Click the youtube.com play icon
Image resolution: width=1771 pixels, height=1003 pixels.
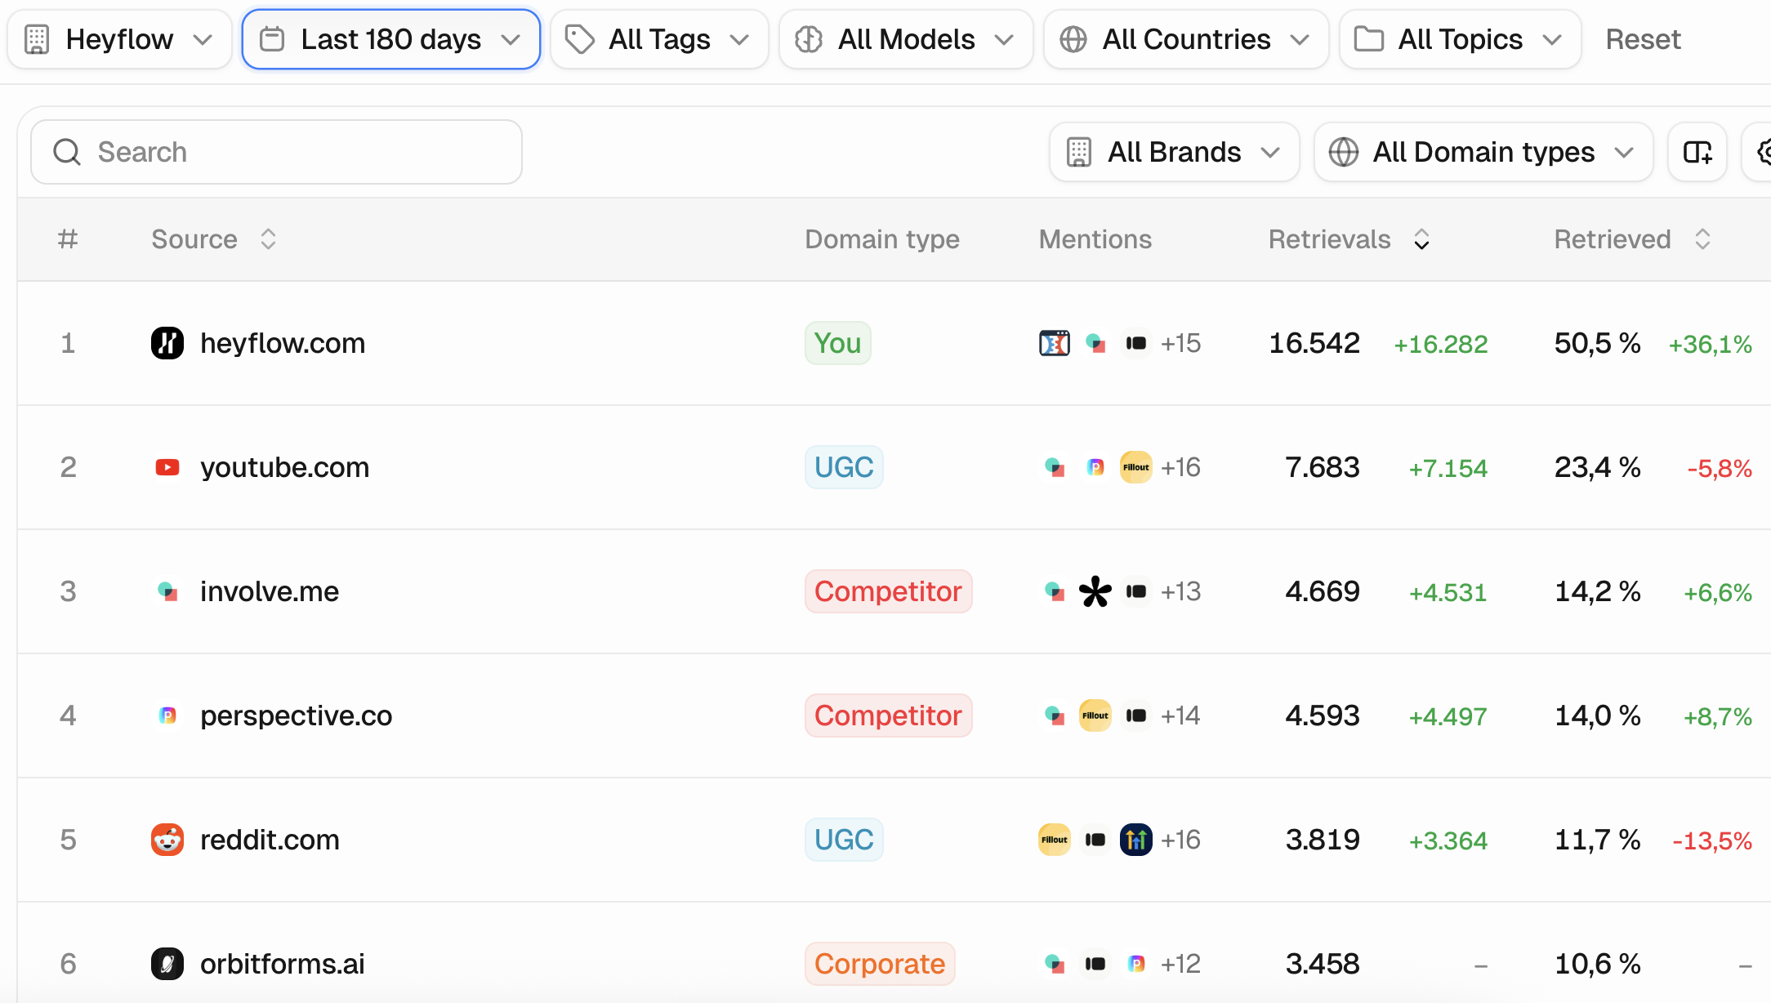point(167,467)
